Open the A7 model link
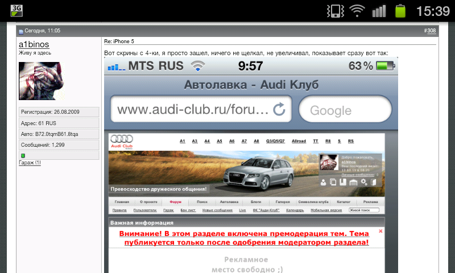The image size is (455, 273). (244, 141)
